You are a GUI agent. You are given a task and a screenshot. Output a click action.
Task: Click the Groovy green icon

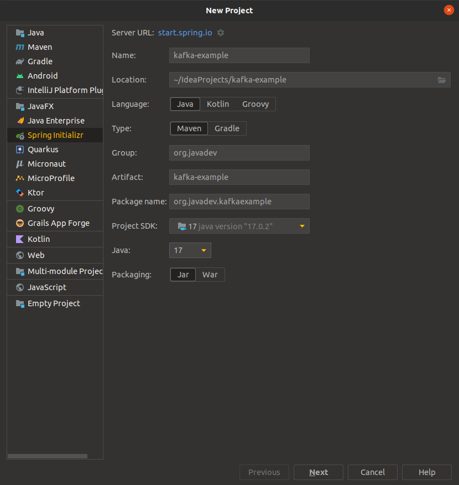tap(20, 209)
